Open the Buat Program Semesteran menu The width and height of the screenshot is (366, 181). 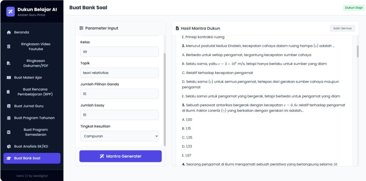[35, 132]
